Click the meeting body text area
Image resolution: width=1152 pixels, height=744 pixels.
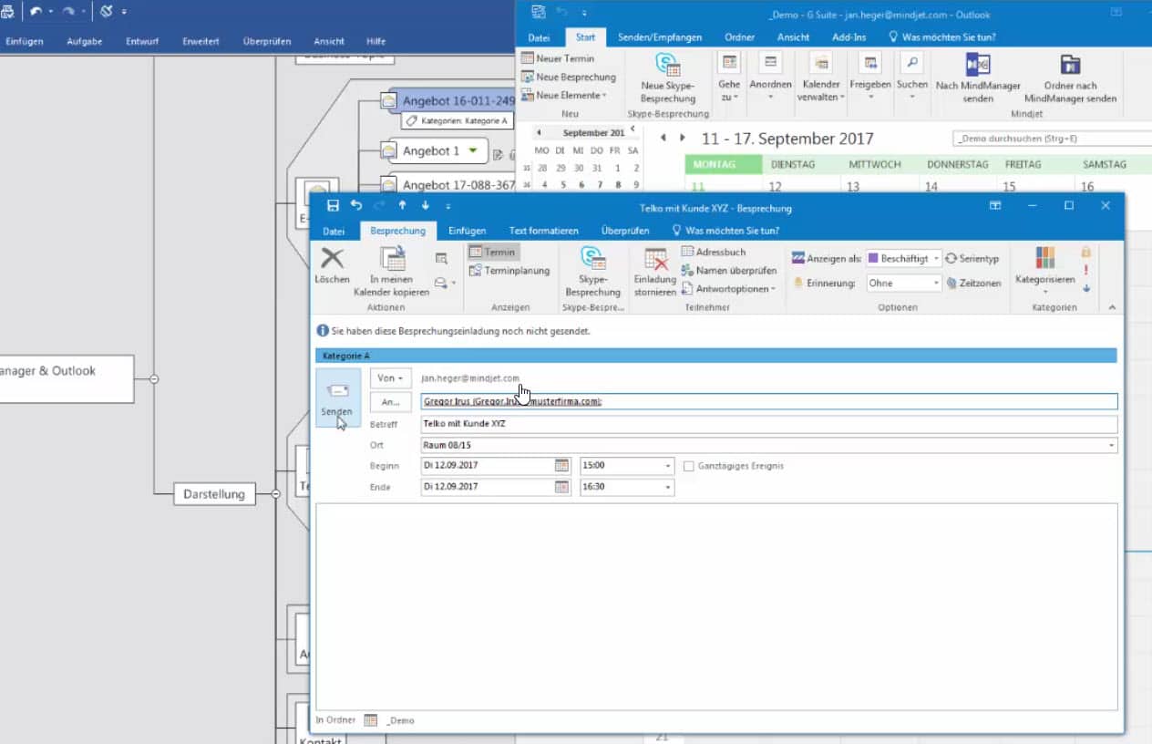coord(716,606)
